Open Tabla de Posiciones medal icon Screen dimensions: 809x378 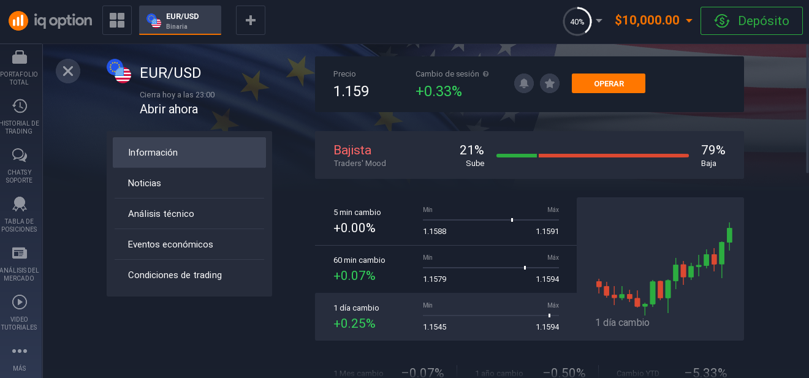tap(19, 204)
